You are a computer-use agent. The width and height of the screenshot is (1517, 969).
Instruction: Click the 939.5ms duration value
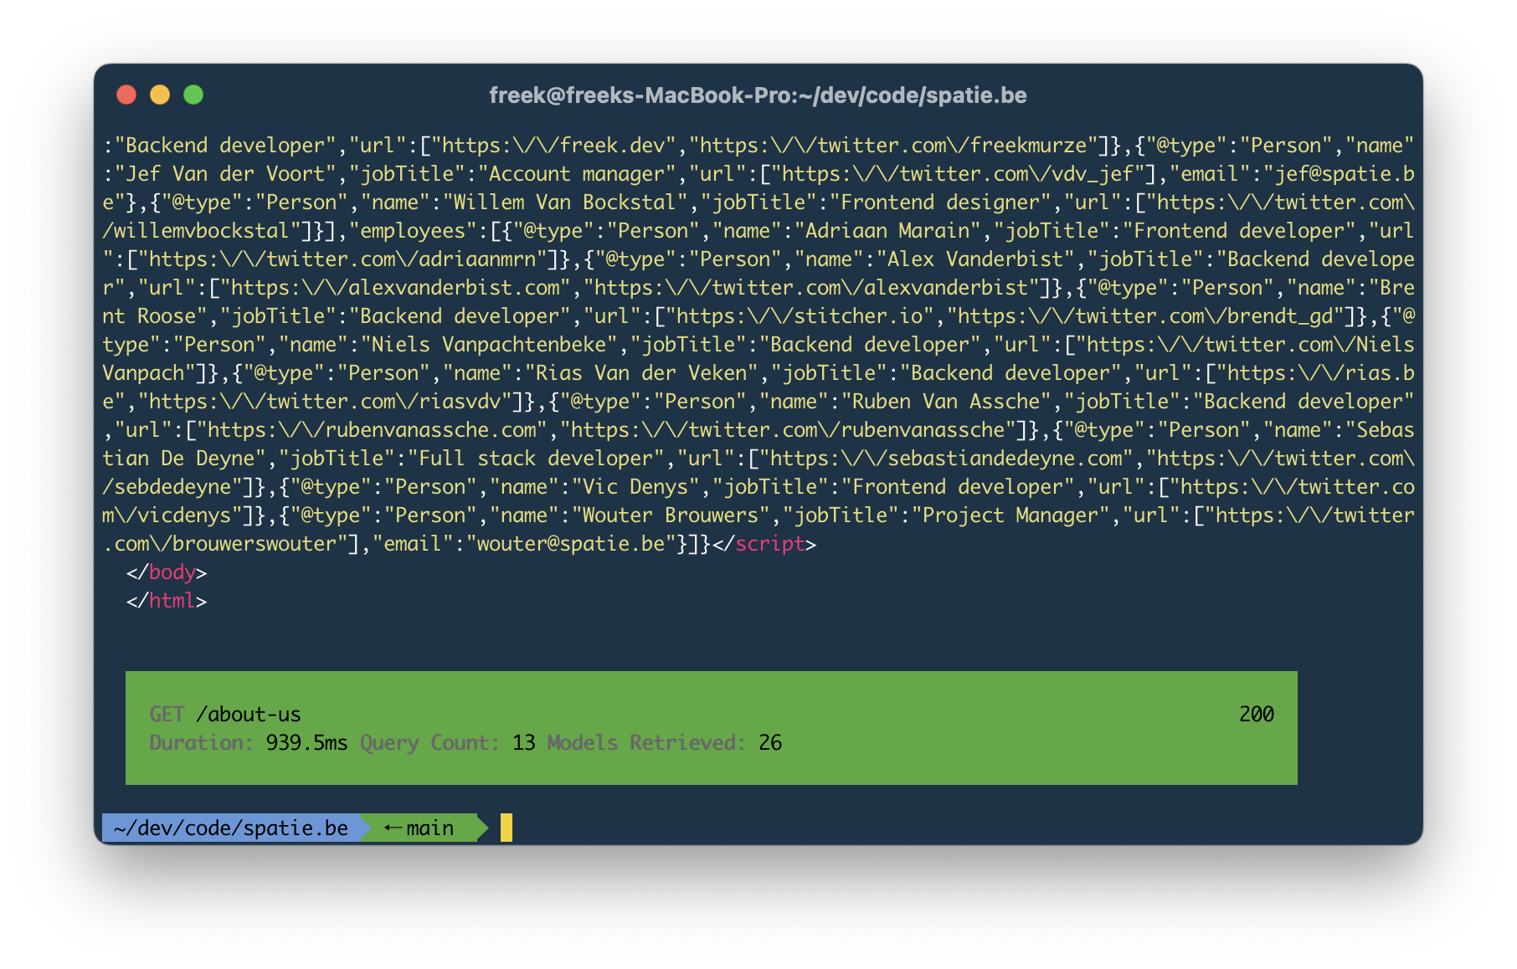point(306,743)
